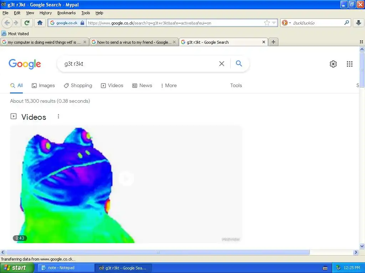365x273 pixels.
Task: Play the rainbow frog video preview
Action: [126, 178]
